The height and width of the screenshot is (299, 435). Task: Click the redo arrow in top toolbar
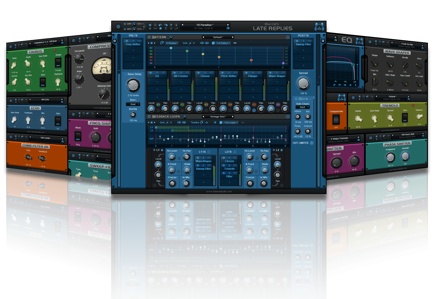(x=166, y=25)
